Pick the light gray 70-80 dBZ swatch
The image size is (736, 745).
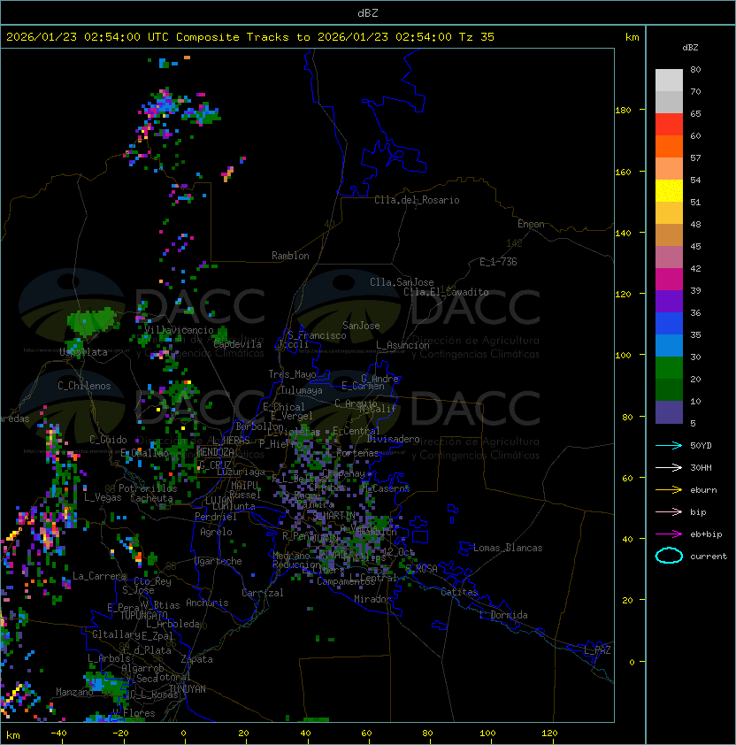pos(669,81)
